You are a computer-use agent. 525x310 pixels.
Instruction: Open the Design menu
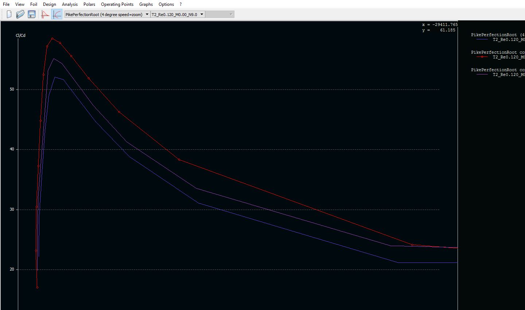coord(50,4)
